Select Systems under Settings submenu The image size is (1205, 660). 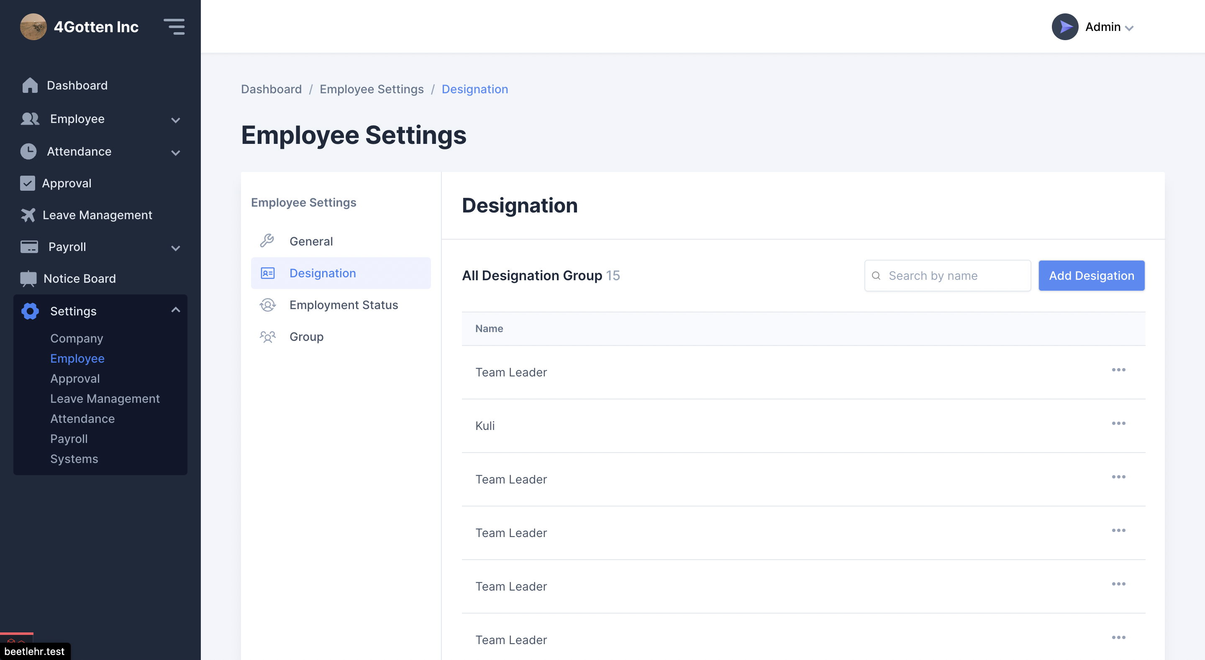74,459
